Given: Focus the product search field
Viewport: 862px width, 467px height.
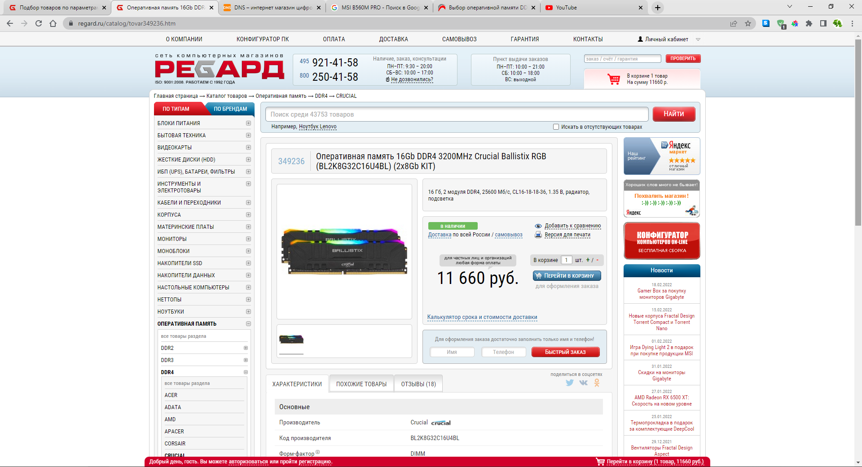Looking at the screenshot, I should point(457,114).
